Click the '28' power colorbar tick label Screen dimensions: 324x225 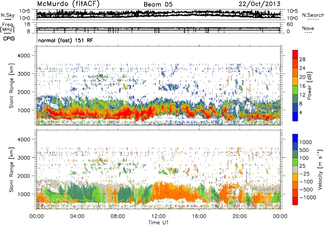point(302,59)
